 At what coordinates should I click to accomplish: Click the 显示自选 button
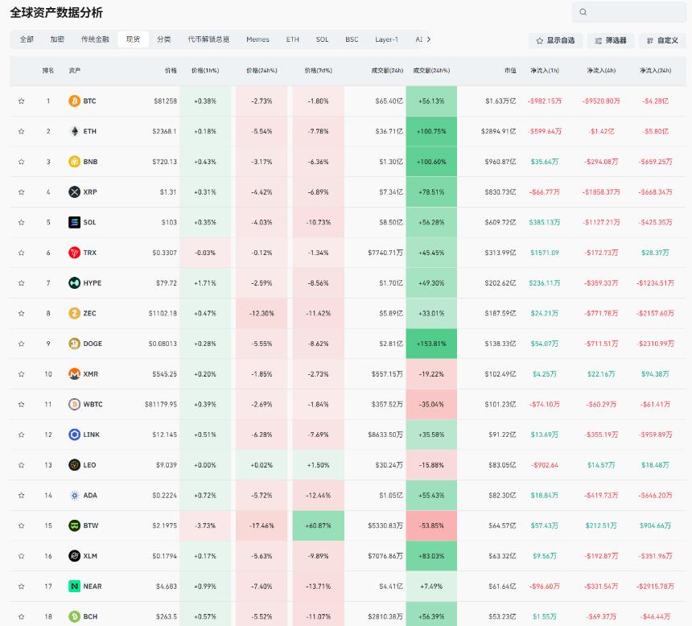coord(556,40)
